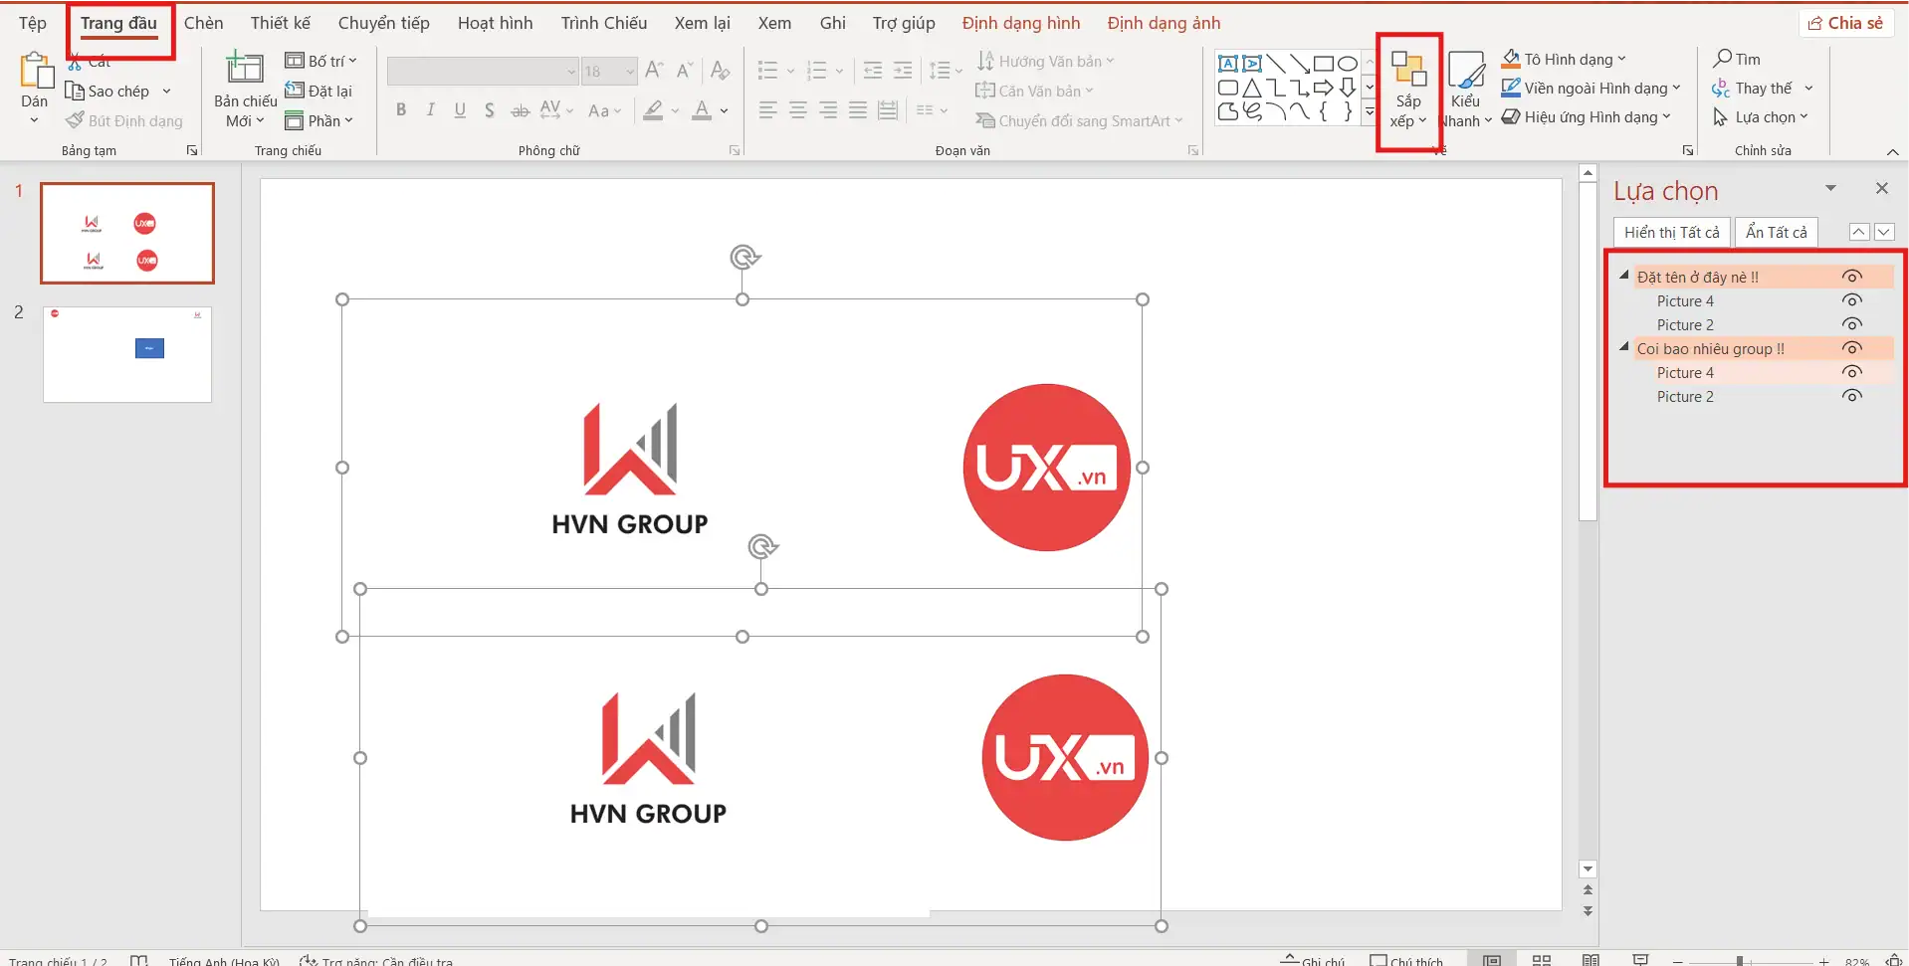Screen dimensions: 1909x966
Task: Switch to the Chèn tab
Action: 204,22
